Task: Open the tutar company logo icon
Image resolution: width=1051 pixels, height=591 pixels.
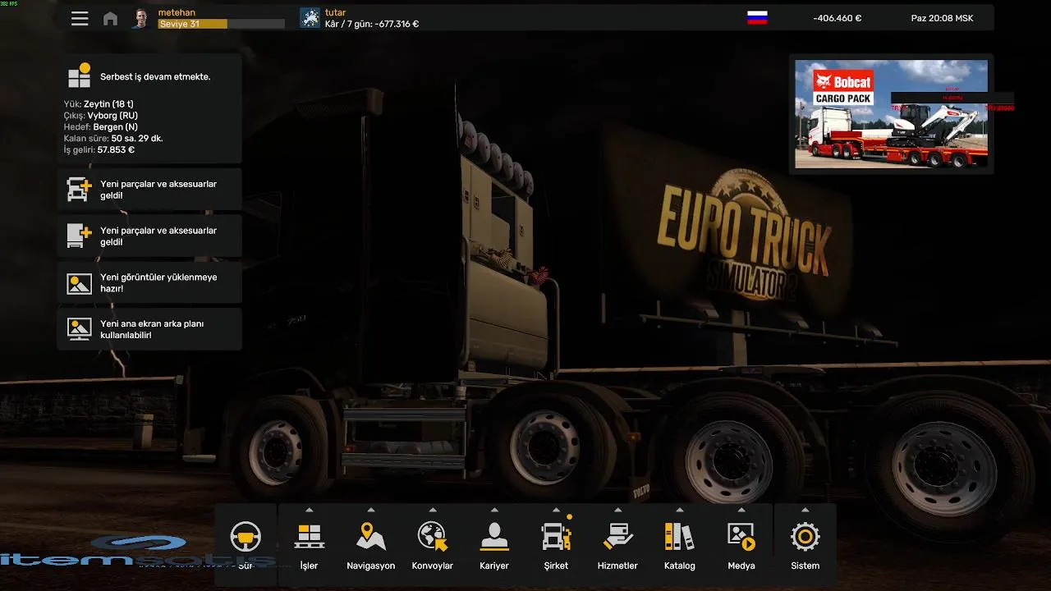Action: click(x=310, y=18)
